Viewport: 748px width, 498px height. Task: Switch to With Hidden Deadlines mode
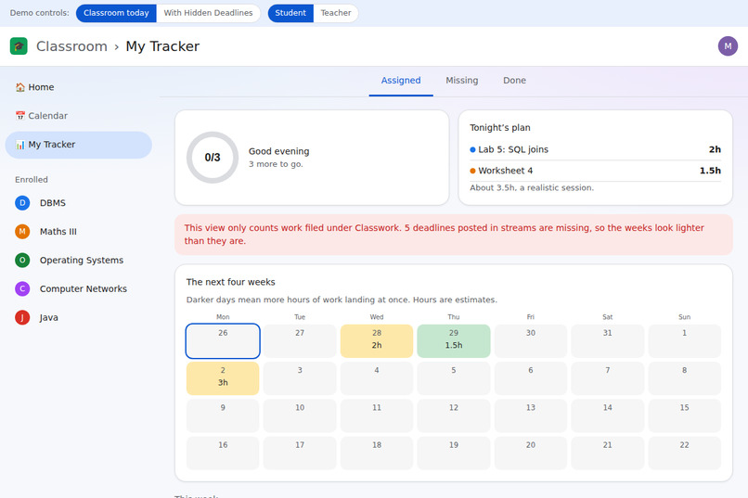click(208, 13)
